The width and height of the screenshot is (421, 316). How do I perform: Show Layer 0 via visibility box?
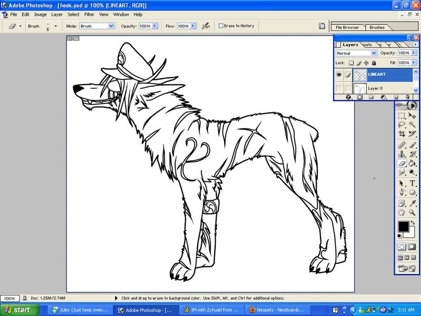point(338,88)
